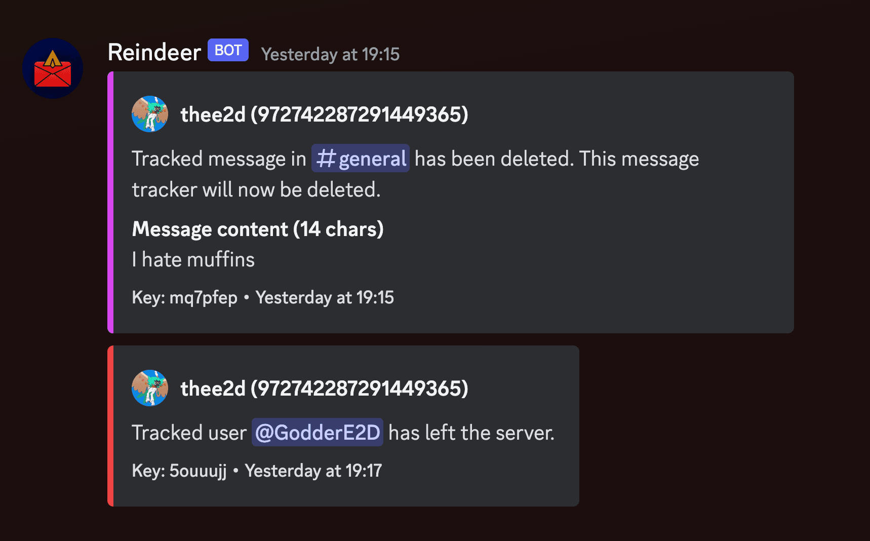This screenshot has width=870, height=541.
Task: Click the red accent bar on second embed
Action: pos(110,426)
